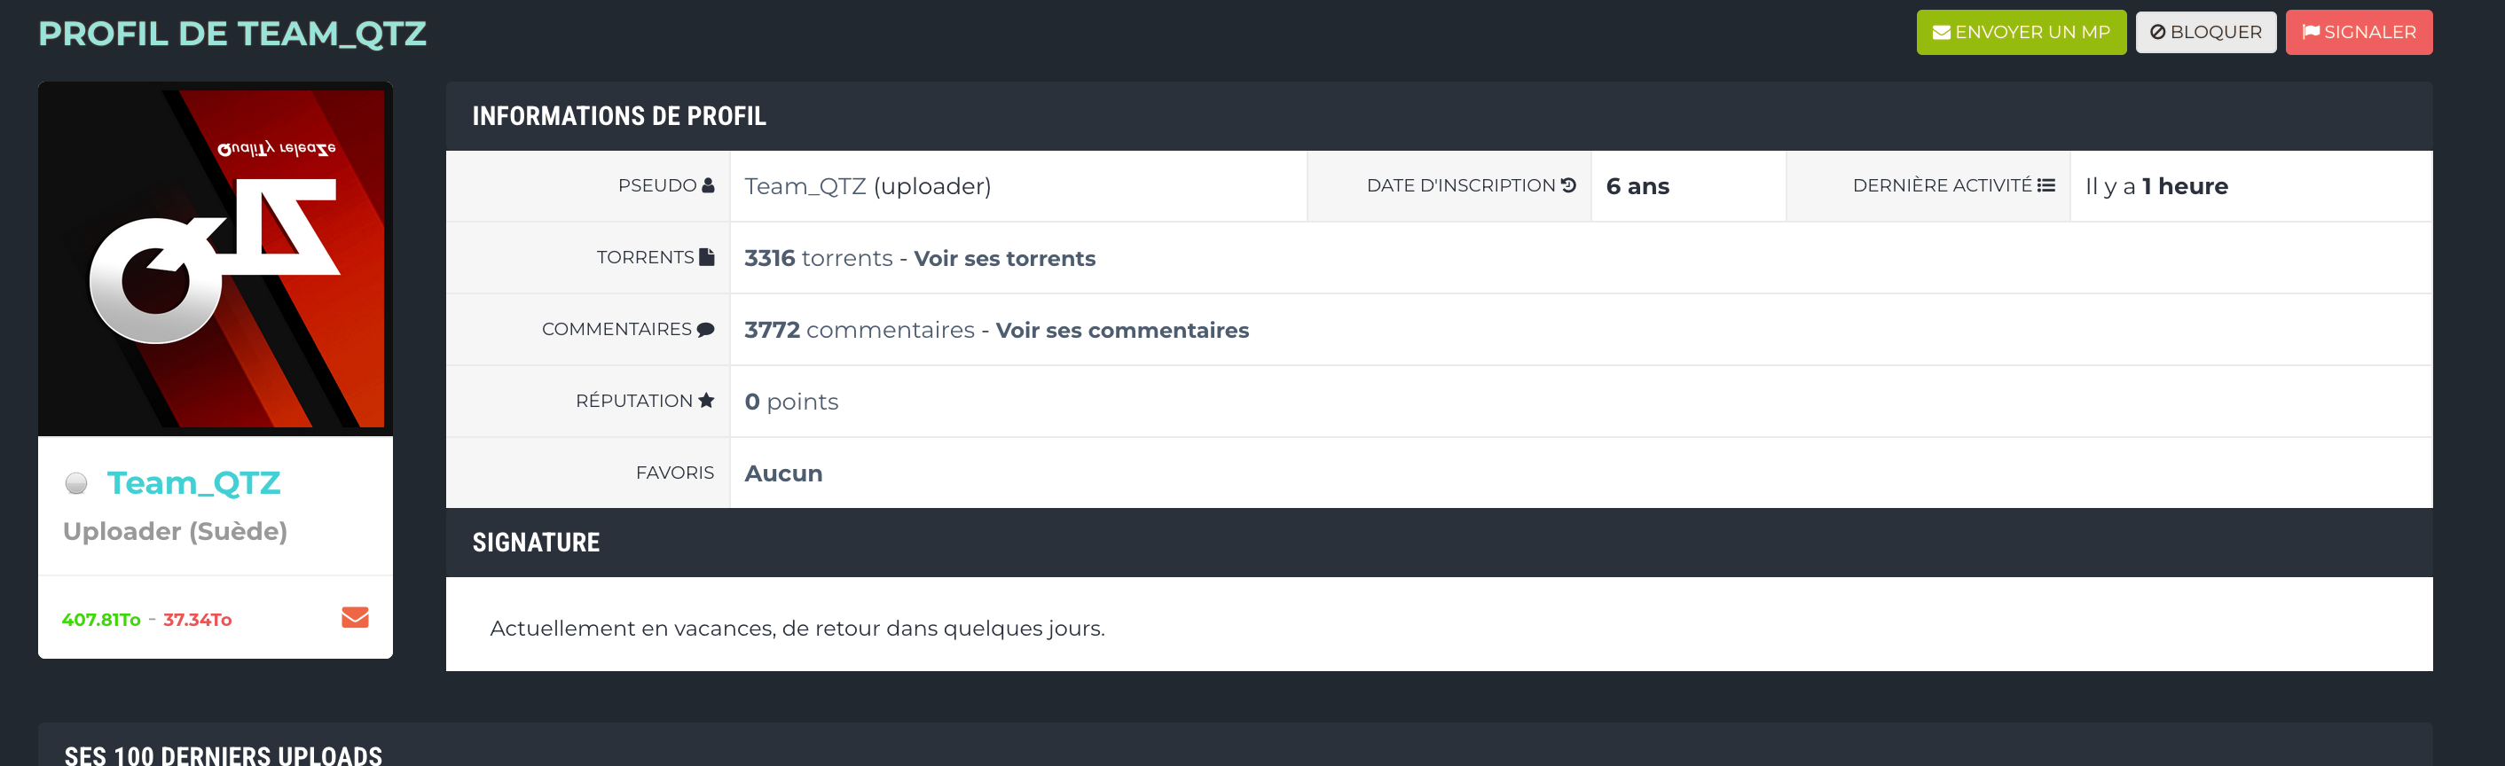Click the 'Uploader (Suède)' rank label
This screenshot has height=766, width=2505.
click(175, 531)
